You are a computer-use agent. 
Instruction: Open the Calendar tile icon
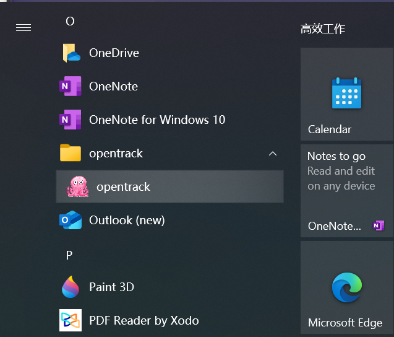click(346, 93)
